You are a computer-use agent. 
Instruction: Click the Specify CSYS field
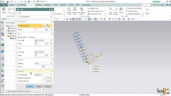pyautogui.click(x=30, y=26)
